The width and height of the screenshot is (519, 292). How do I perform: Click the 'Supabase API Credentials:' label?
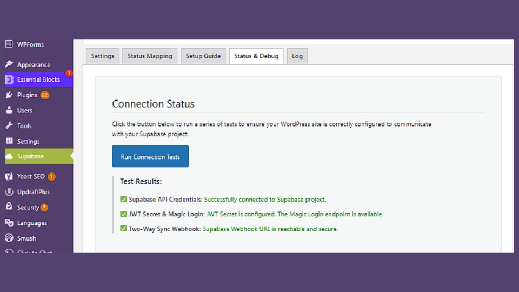[x=165, y=200]
